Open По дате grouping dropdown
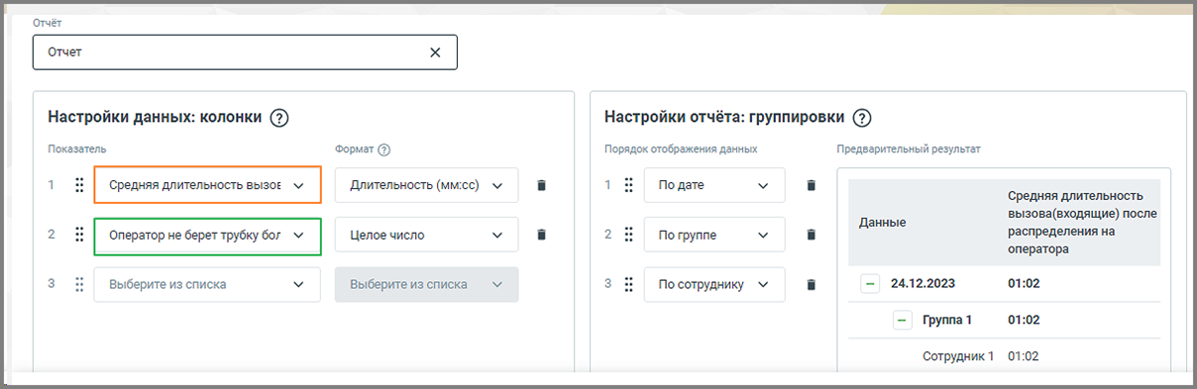Image resolution: width=1197 pixels, height=389 pixels. point(714,185)
